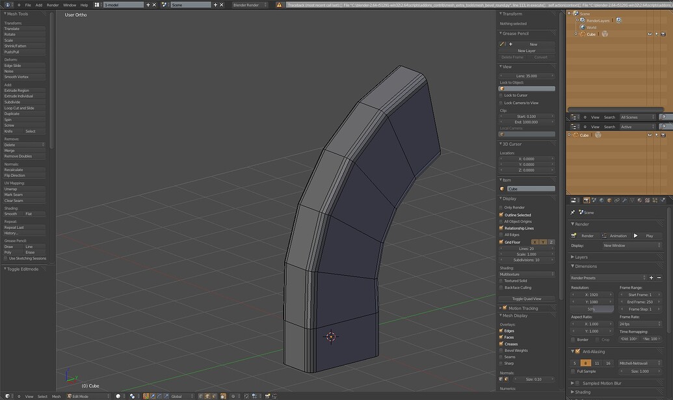Screen dimensions: 673x400
Task: Toggle the 3D manipulator widget icon
Action: click(x=146, y=396)
